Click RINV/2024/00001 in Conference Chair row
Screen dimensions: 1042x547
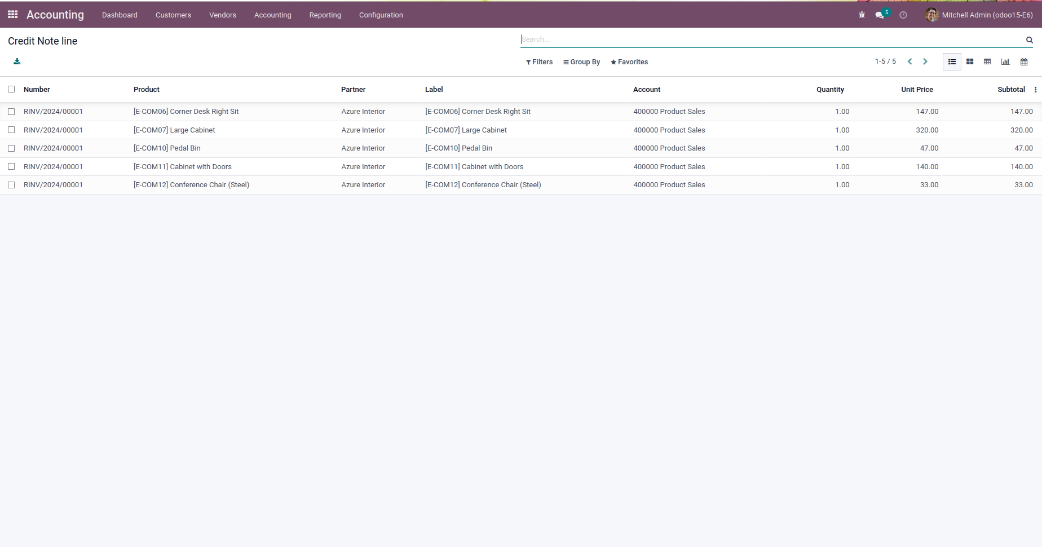tap(53, 185)
